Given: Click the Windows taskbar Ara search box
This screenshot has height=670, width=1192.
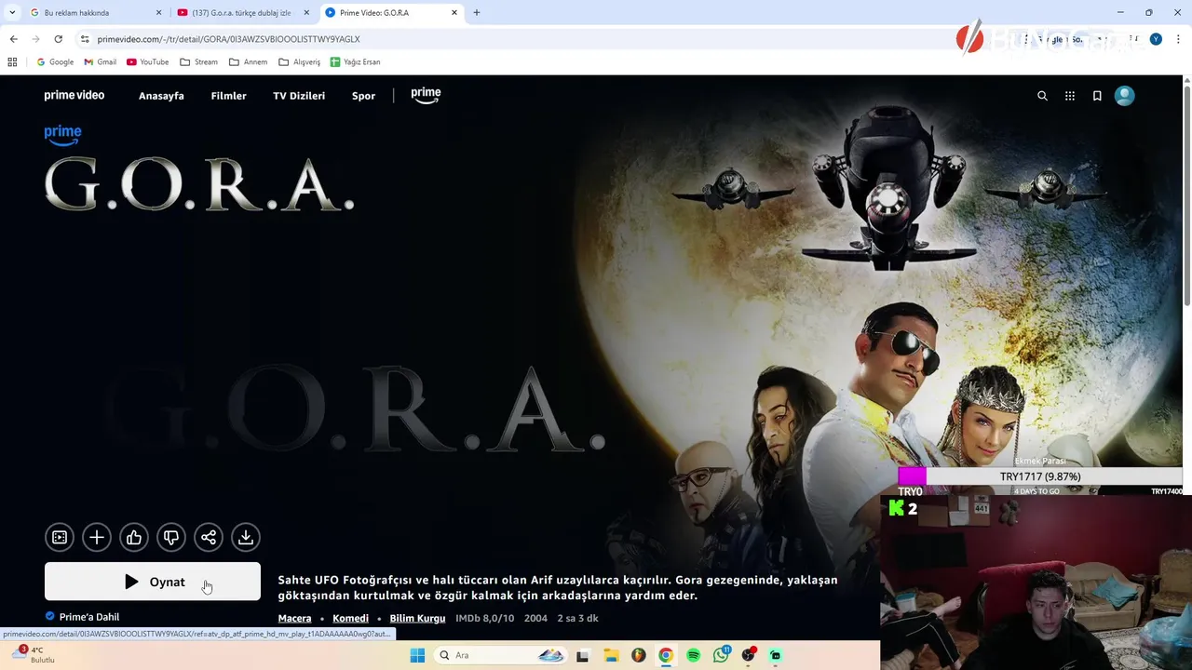Looking at the screenshot, I should click(499, 655).
